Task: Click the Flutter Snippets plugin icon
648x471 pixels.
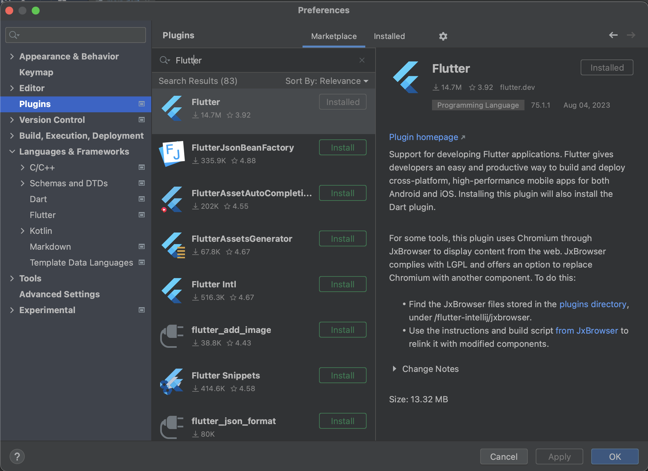Action: 172,382
